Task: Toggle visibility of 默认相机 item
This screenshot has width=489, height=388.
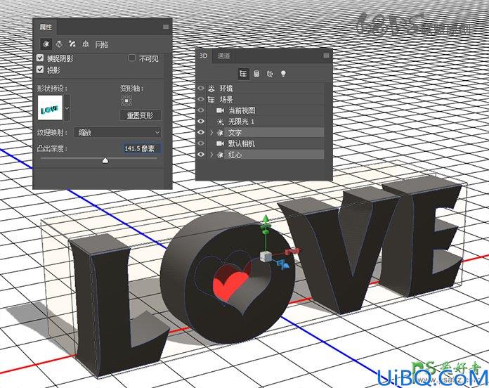Action: pyautogui.click(x=201, y=143)
